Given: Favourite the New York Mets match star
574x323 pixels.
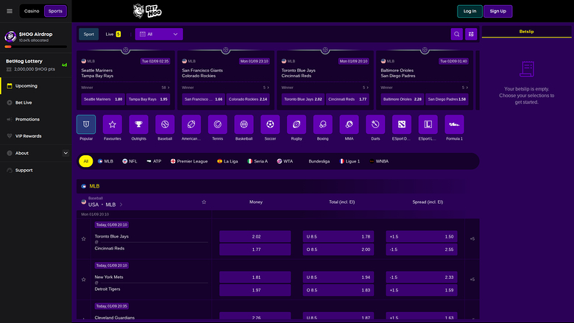Looking at the screenshot, I should point(83,280).
